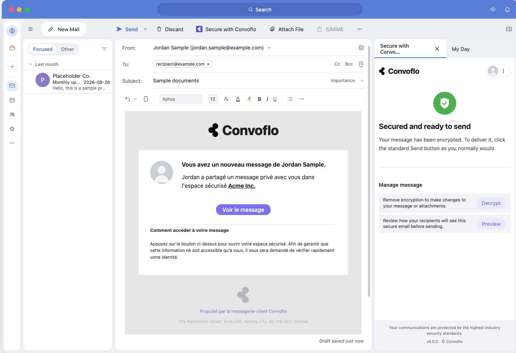This screenshot has width=516, height=353.
Task: Click the Voir le message button
Action: [x=243, y=210]
